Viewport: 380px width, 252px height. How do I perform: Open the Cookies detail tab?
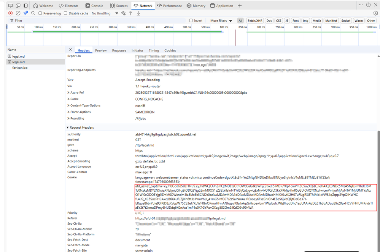click(170, 50)
